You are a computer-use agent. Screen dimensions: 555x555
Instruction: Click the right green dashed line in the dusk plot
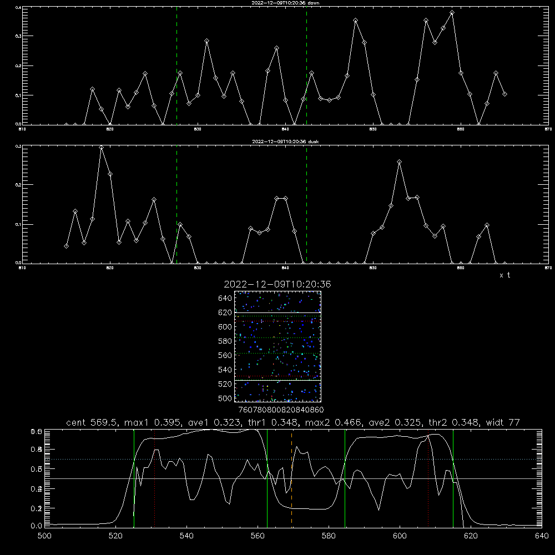click(306, 204)
